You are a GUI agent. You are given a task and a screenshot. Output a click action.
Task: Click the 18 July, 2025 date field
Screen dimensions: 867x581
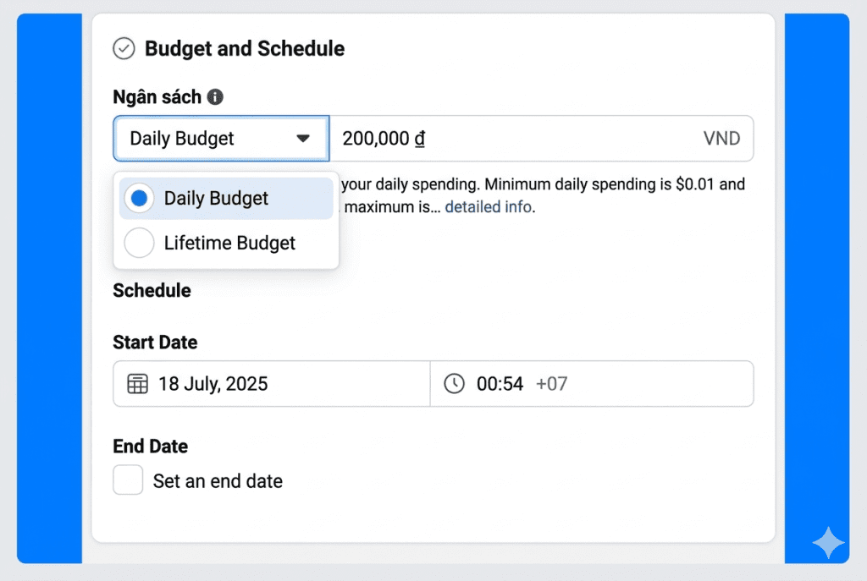(x=272, y=384)
